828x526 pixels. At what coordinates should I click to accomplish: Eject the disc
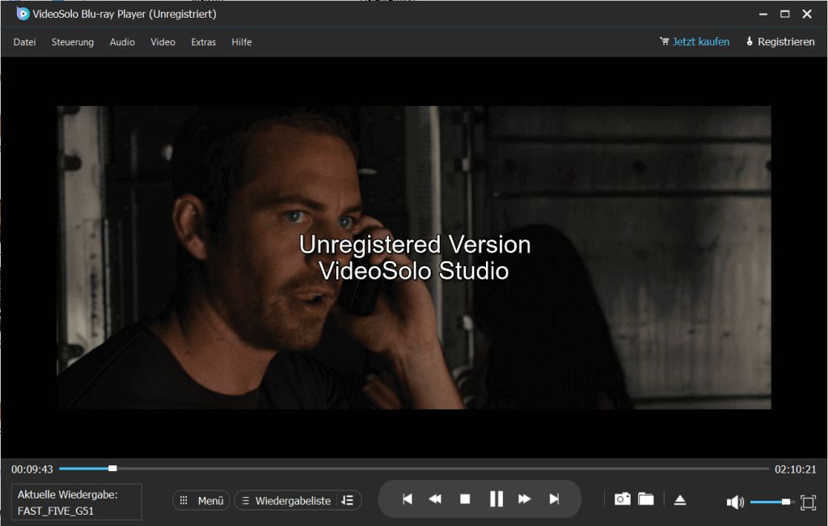point(680,499)
